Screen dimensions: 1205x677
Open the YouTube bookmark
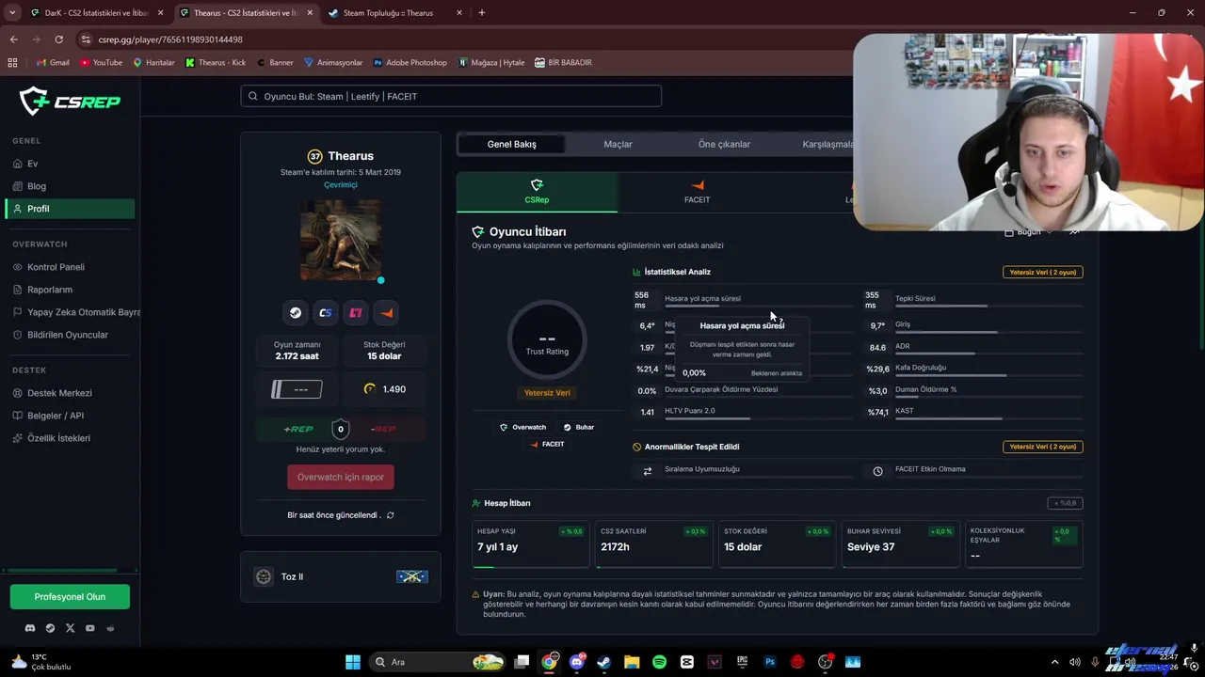tap(102, 62)
